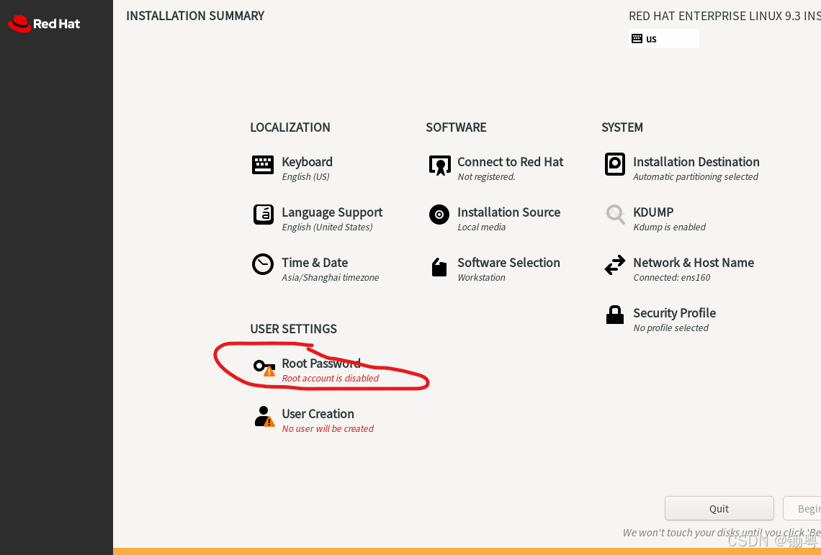Click the Language Support icon

tap(264, 215)
